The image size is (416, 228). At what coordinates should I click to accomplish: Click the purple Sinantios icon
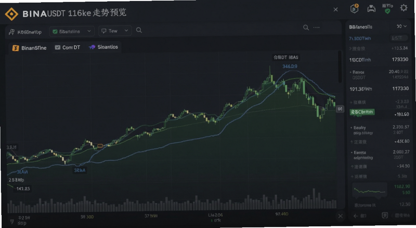(x=92, y=47)
